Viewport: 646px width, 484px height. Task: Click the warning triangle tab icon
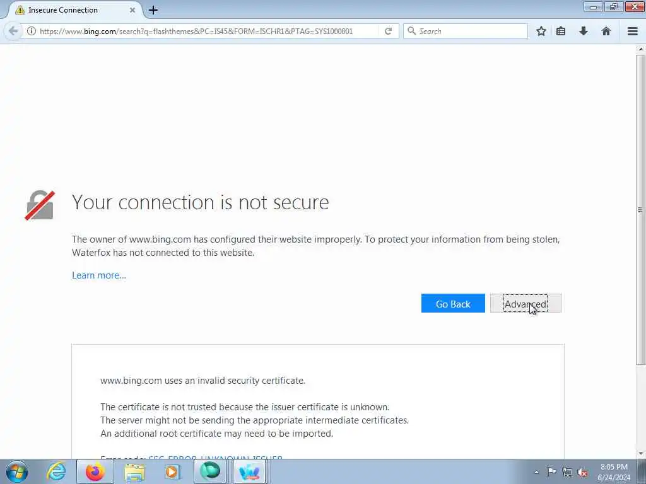[x=20, y=10]
